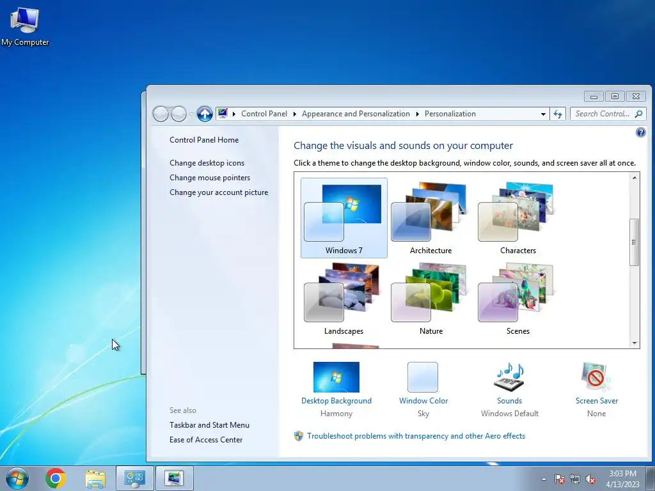Open Change mouse pointers link
The image size is (655, 491).
210,178
